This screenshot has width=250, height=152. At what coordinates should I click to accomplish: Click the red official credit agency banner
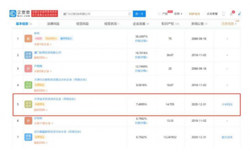point(44,13)
